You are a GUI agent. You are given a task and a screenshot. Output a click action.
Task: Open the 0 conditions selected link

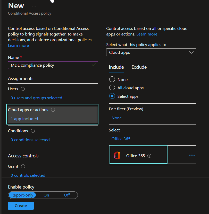click(30, 140)
